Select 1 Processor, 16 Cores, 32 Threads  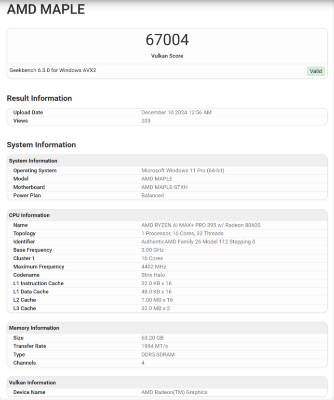point(183,233)
